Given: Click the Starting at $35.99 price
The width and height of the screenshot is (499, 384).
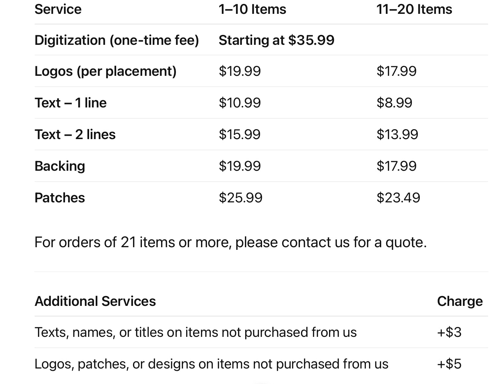Looking at the screenshot, I should coord(276,40).
